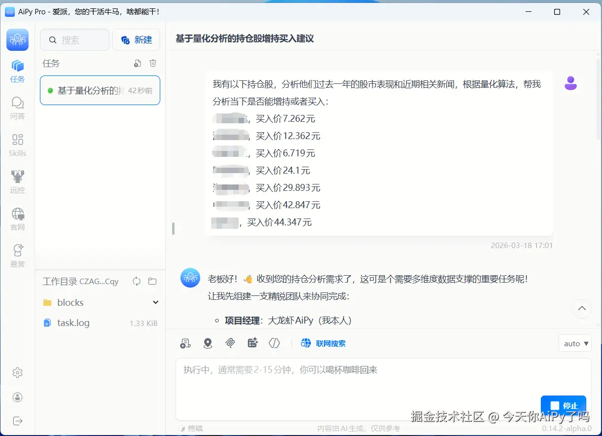Click the role persona pin icon
Screen dimensions: 602x436
coord(208,343)
